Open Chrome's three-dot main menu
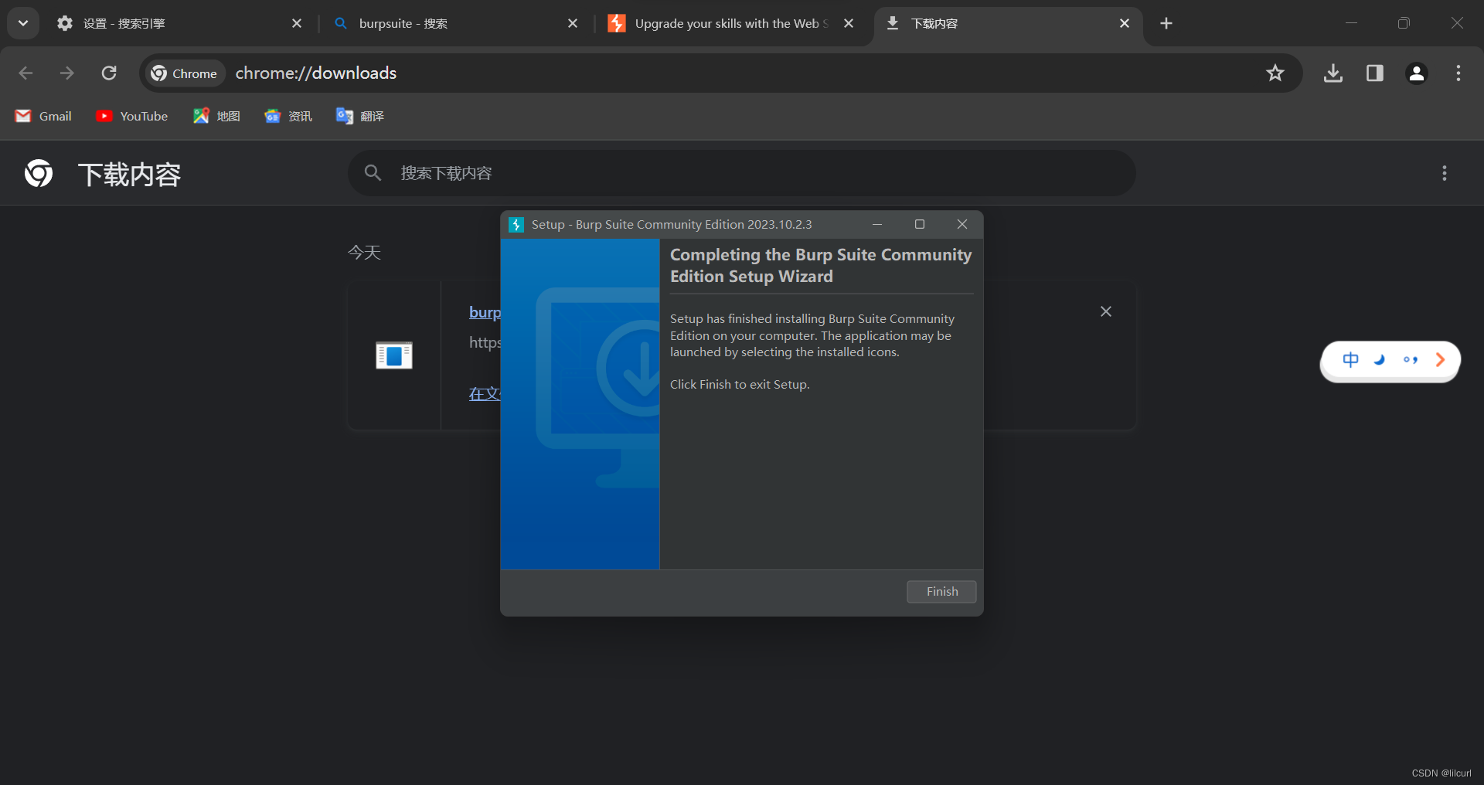 click(x=1458, y=73)
